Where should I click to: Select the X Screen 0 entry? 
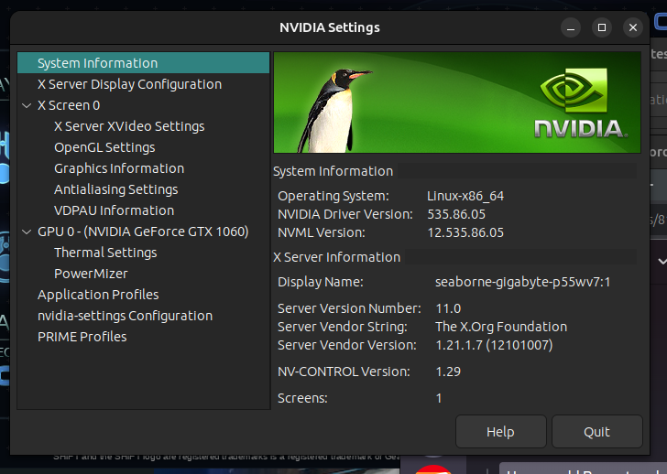coord(69,105)
